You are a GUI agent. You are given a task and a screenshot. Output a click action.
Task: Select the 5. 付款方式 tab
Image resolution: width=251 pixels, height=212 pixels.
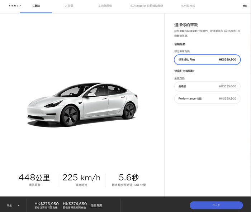coord(188,6)
